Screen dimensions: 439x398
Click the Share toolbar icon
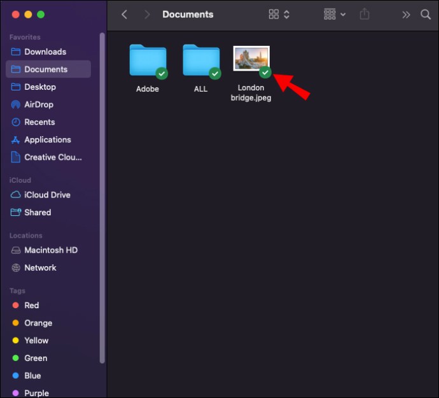point(365,14)
